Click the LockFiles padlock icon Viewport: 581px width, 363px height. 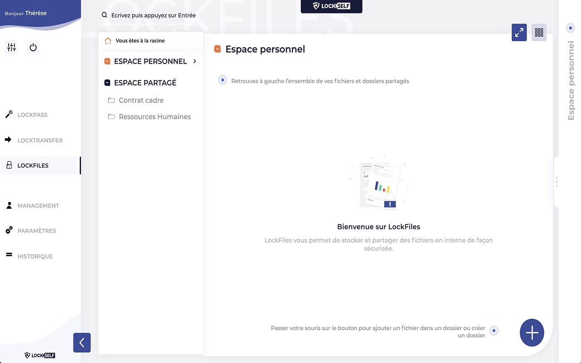click(9, 165)
